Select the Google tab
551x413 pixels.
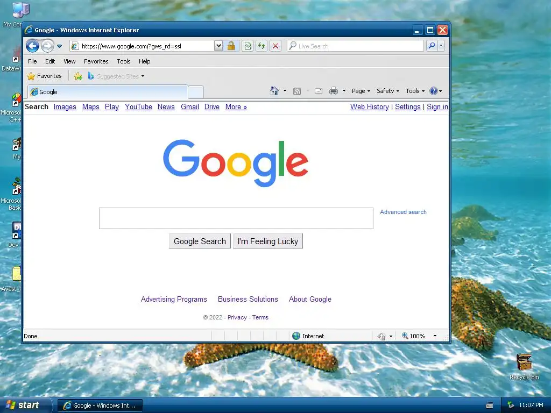coord(108,92)
